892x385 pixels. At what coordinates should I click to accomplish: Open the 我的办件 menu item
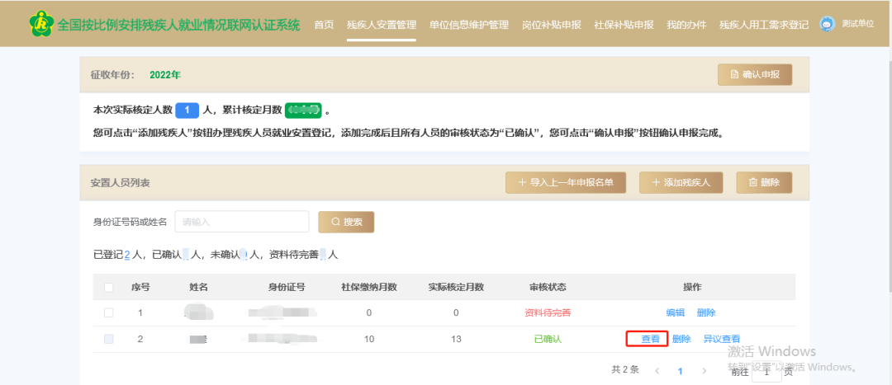click(x=686, y=25)
